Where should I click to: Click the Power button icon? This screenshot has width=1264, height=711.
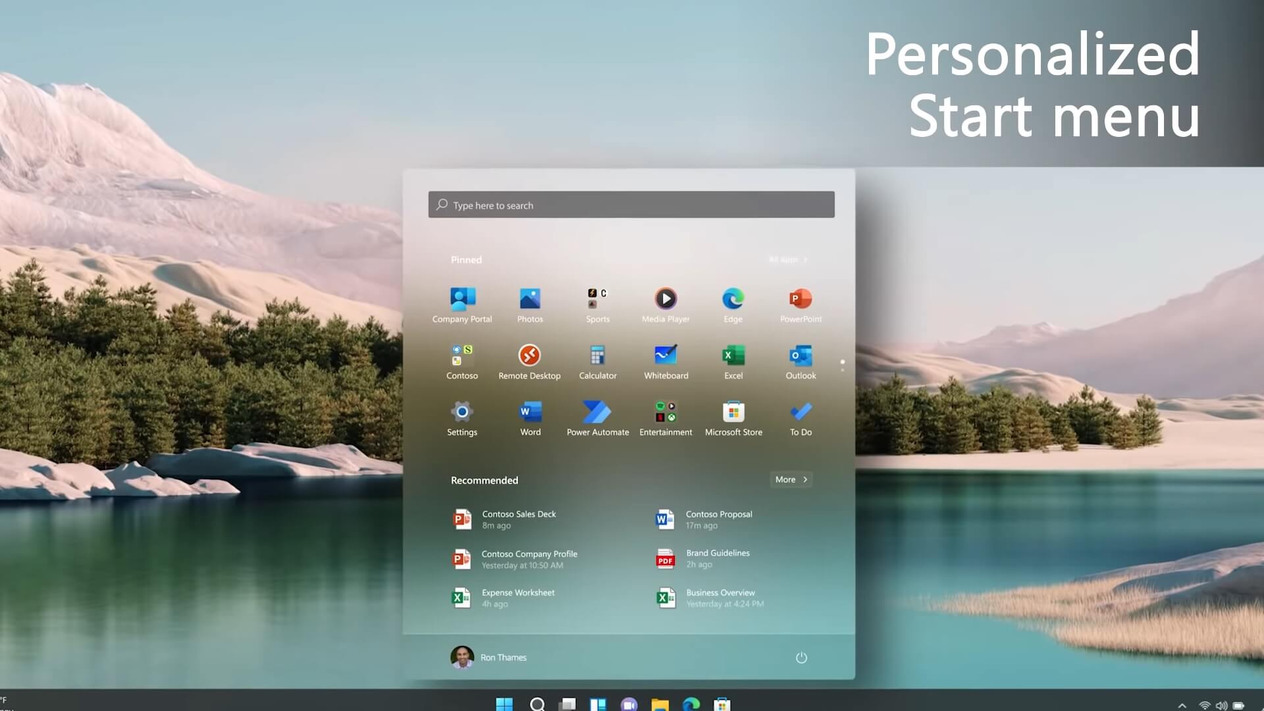tap(801, 657)
